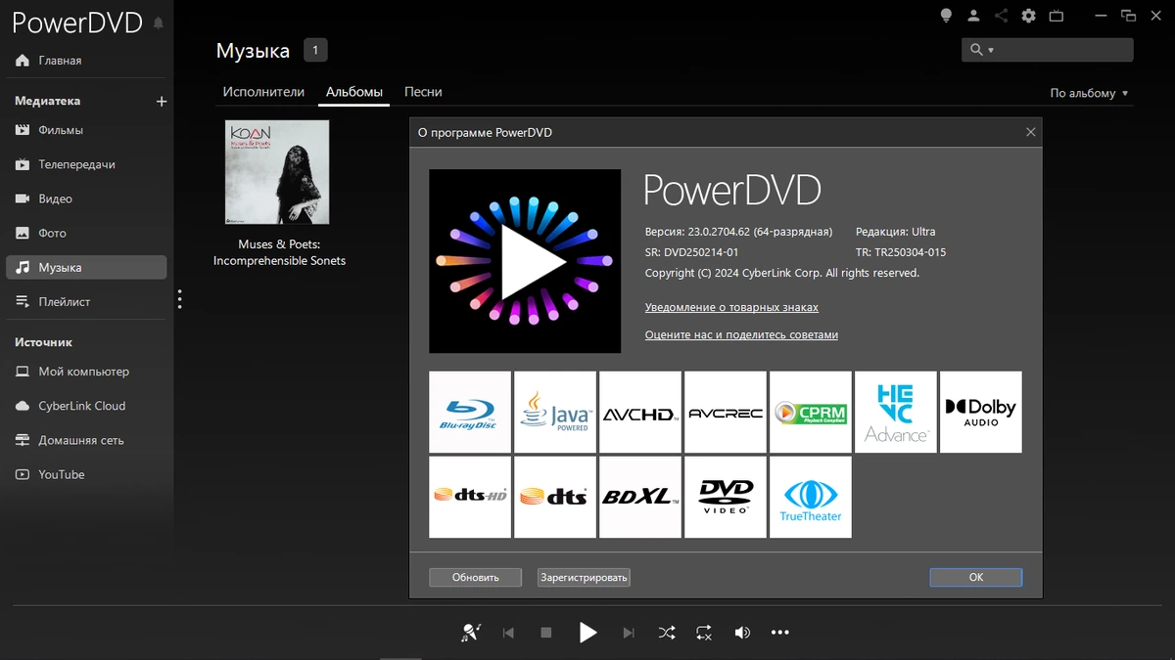Skip to the next track
Screen dimensions: 1175x660
[629, 633]
